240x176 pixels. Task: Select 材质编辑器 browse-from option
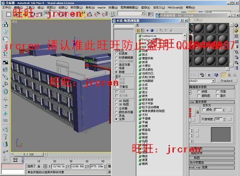(116, 58)
